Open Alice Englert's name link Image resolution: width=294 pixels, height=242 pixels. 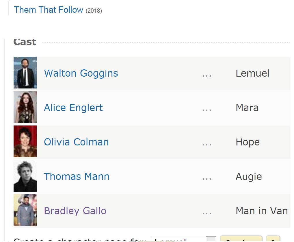coord(73,108)
